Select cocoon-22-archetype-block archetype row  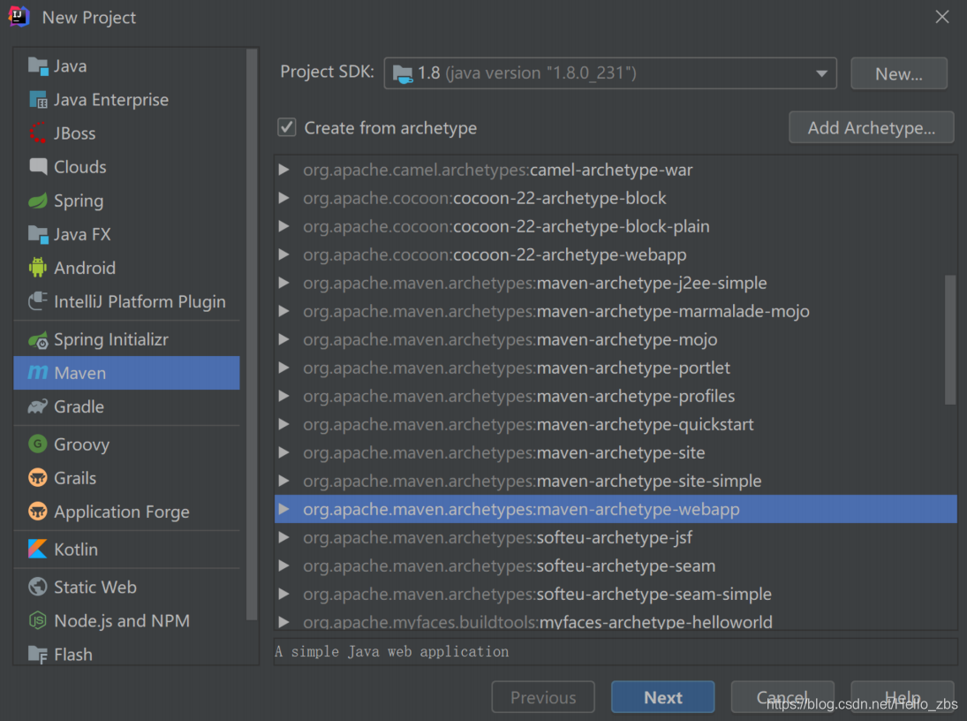point(616,198)
